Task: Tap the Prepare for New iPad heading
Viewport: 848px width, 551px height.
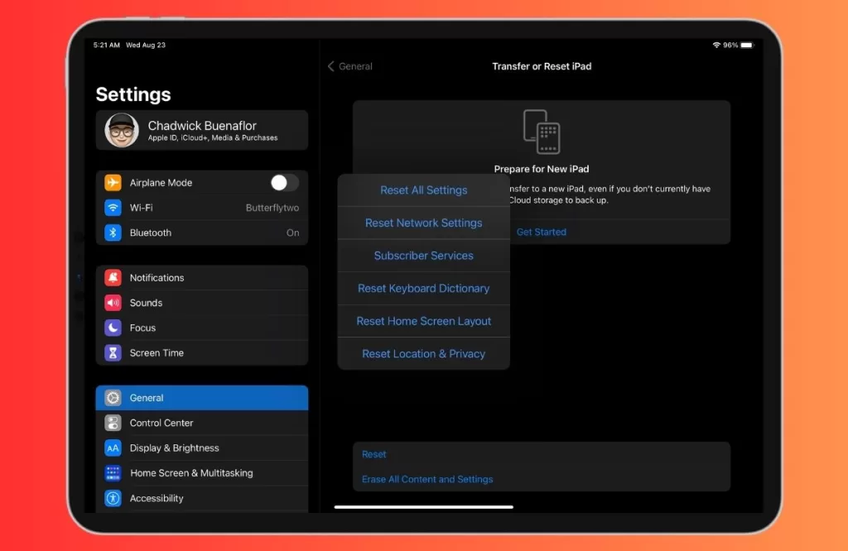Action: (542, 169)
